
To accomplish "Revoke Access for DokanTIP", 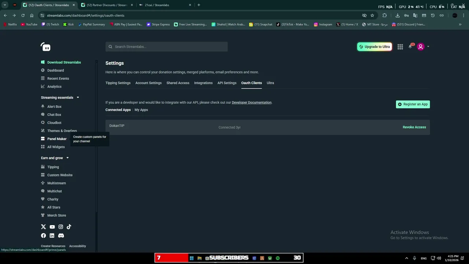I will 414,127.
